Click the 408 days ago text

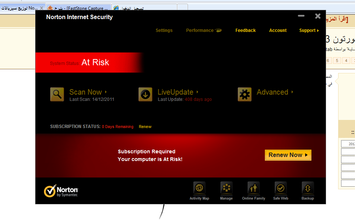[x=198, y=99]
